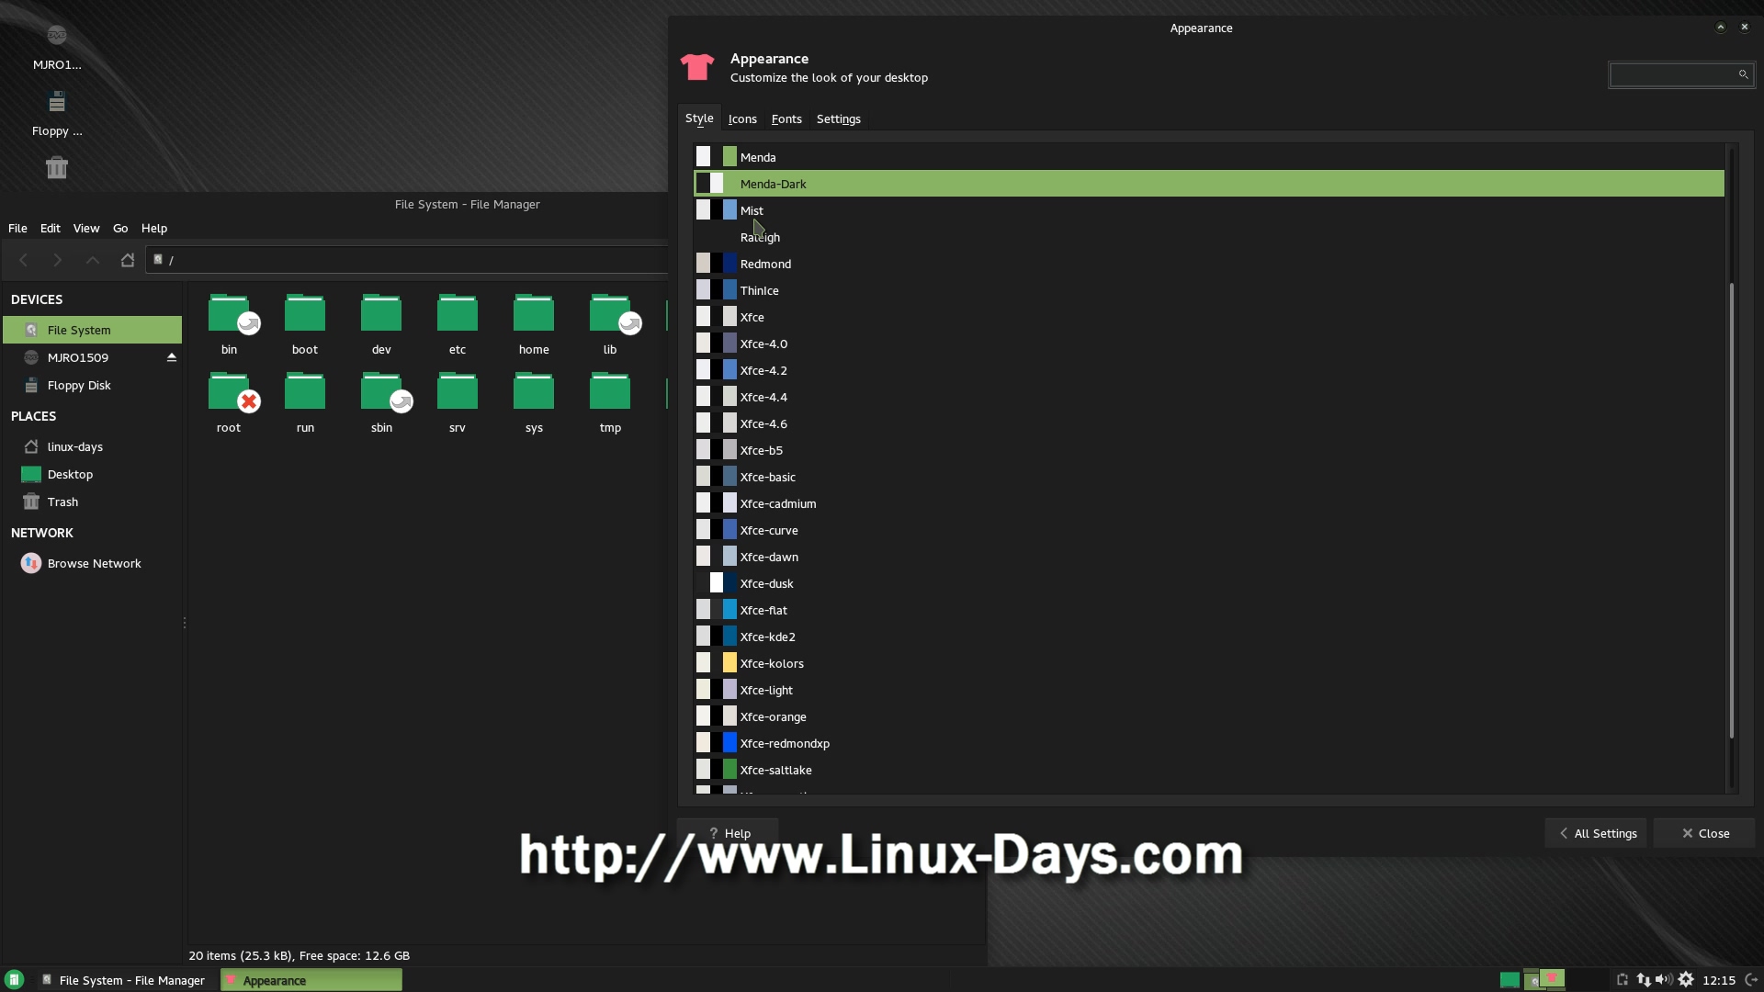Select the Xfce-4.2 theme
This screenshot has width=1764, height=992.
pyautogui.click(x=1209, y=370)
